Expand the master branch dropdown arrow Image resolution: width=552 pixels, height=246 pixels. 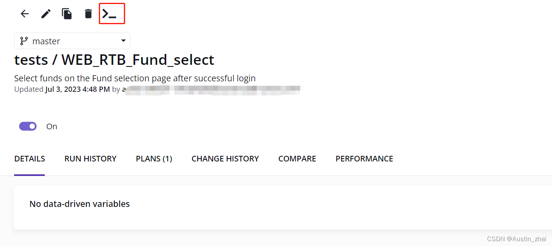(x=123, y=41)
